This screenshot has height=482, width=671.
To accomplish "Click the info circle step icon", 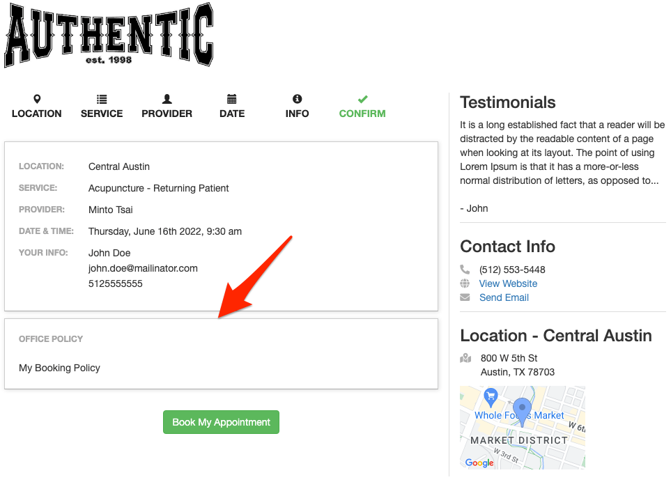I will (298, 99).
